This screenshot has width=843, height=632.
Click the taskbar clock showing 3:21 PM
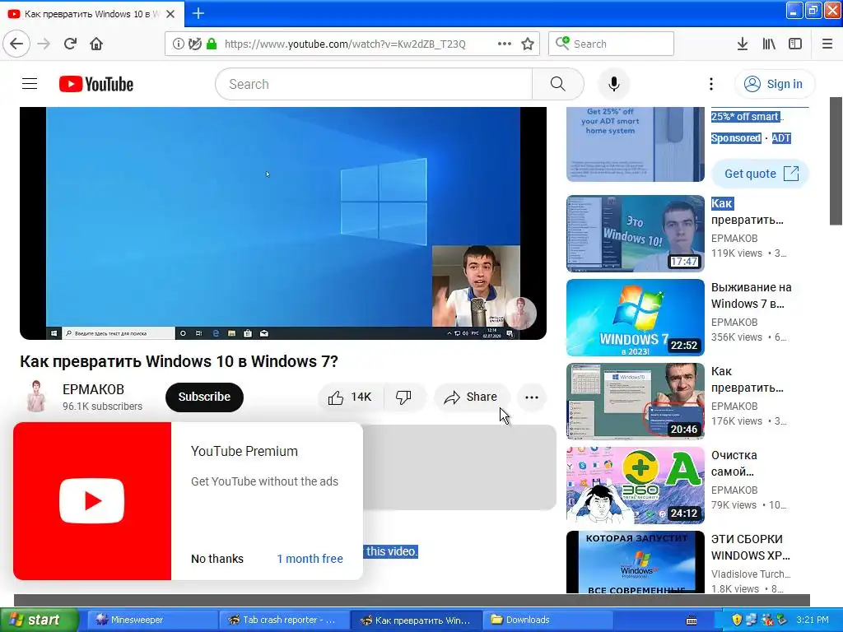(x=813, y=620)
